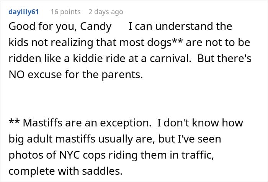The width and height of the screenshot is (268, 182).
Task: Click the footnote asterisks before 'Mastiffs'
Action: click(x=14, y=121)
